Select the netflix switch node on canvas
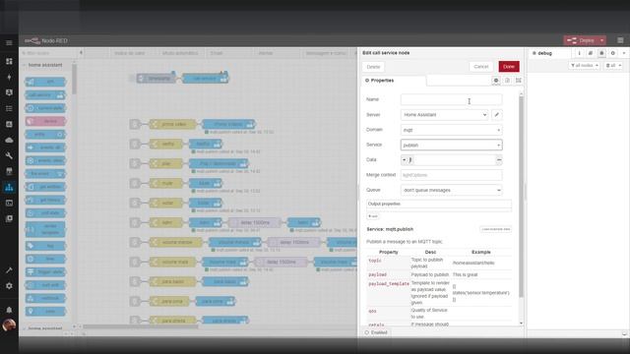 point(166,144)
